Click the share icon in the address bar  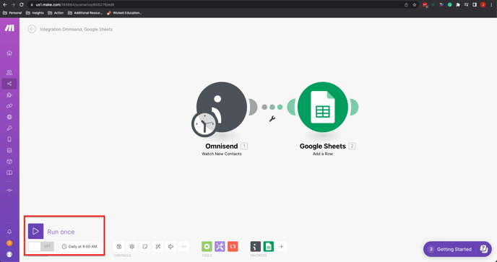(406, 5)
